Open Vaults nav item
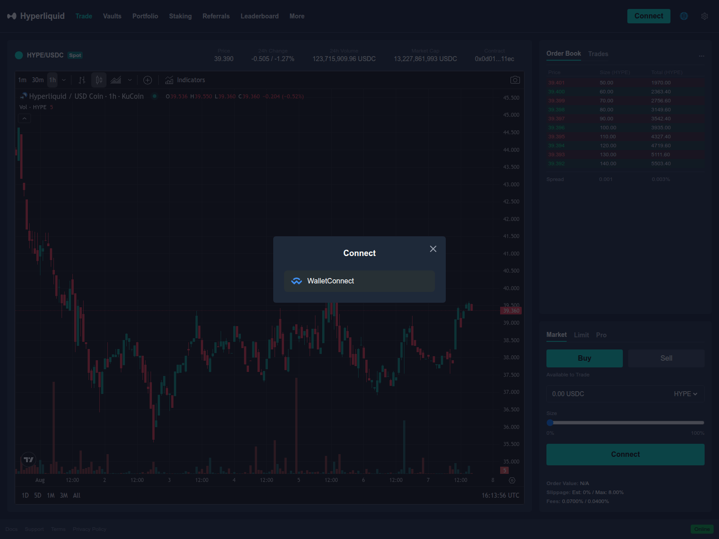 point(112,16)
